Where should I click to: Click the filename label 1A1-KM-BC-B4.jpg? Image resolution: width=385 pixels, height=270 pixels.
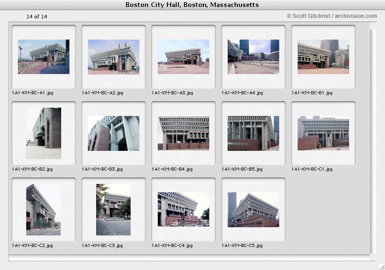(172, 169)
